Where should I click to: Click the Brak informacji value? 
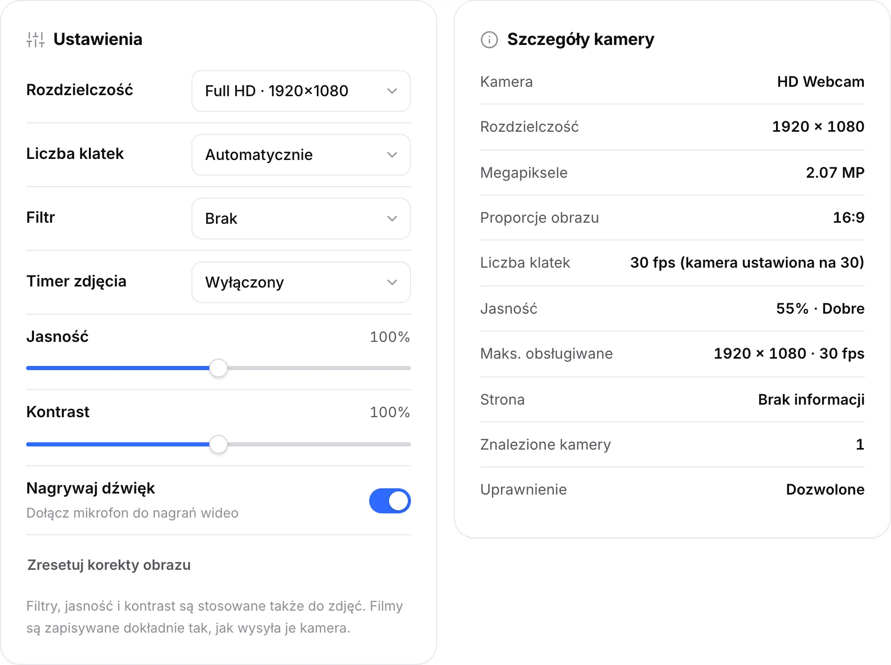pyautogui.click(x=811, y=399)
